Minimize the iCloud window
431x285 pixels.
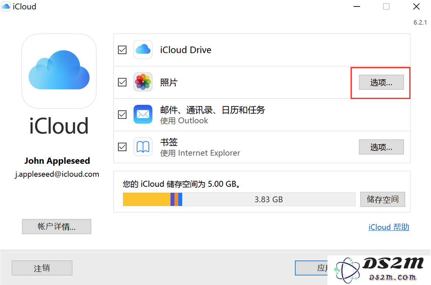click(x=357, y=7)
